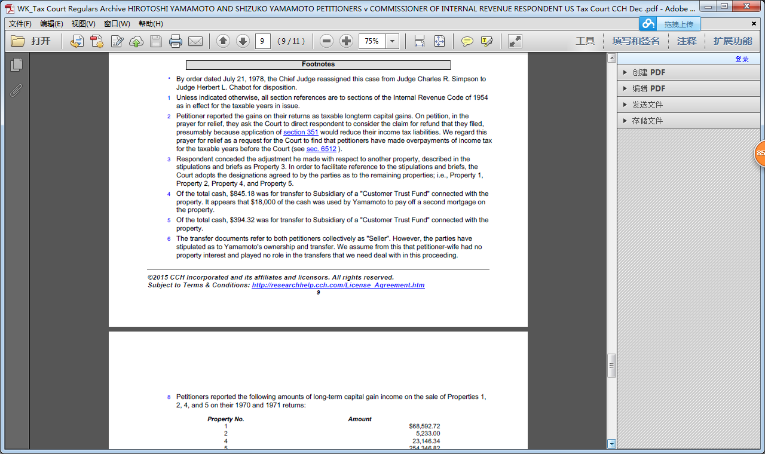Viewport: 765px width, 454px height.
Task: Open the 视图(V) menu
Action: tap(83, 24)
